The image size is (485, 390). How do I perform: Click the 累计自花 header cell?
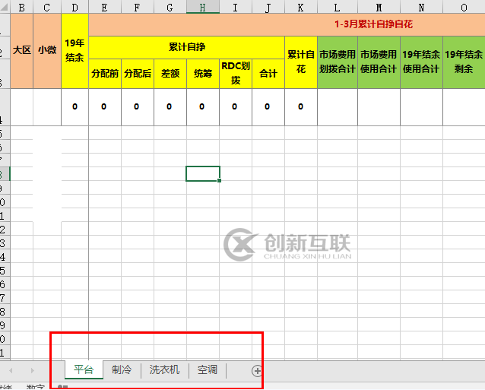[x=301, y=62]
